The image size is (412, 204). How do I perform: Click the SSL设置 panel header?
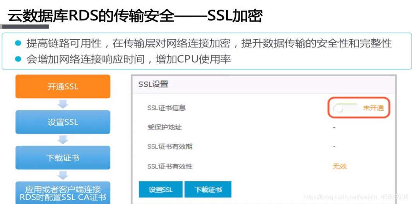click(263, 84)
